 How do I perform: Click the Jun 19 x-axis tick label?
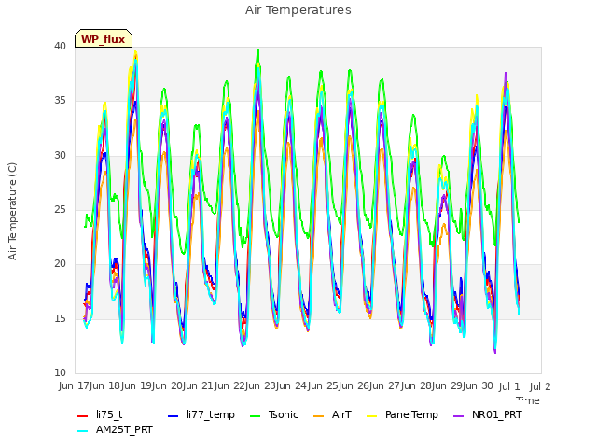click(x=137, y=385)
